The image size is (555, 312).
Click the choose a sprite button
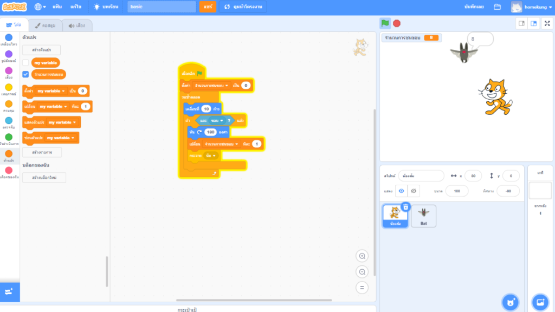point(510,302)
